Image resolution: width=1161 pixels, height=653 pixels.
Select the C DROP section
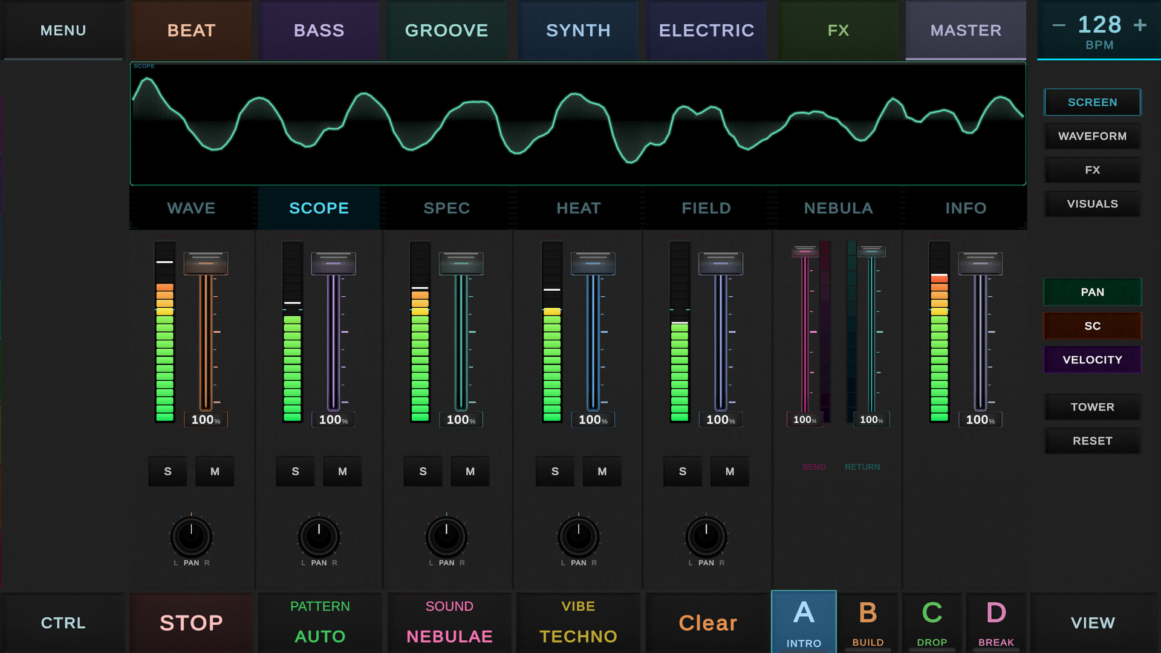click(932, 623)
